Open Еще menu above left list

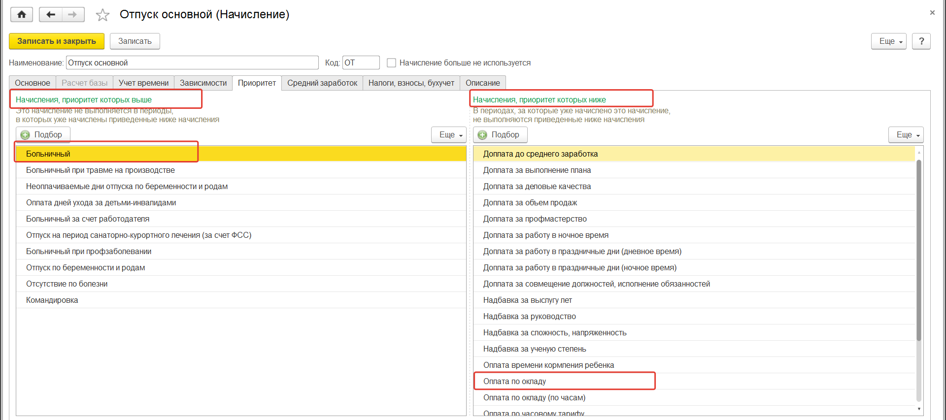pyautogui.click(x=448, y=135)
